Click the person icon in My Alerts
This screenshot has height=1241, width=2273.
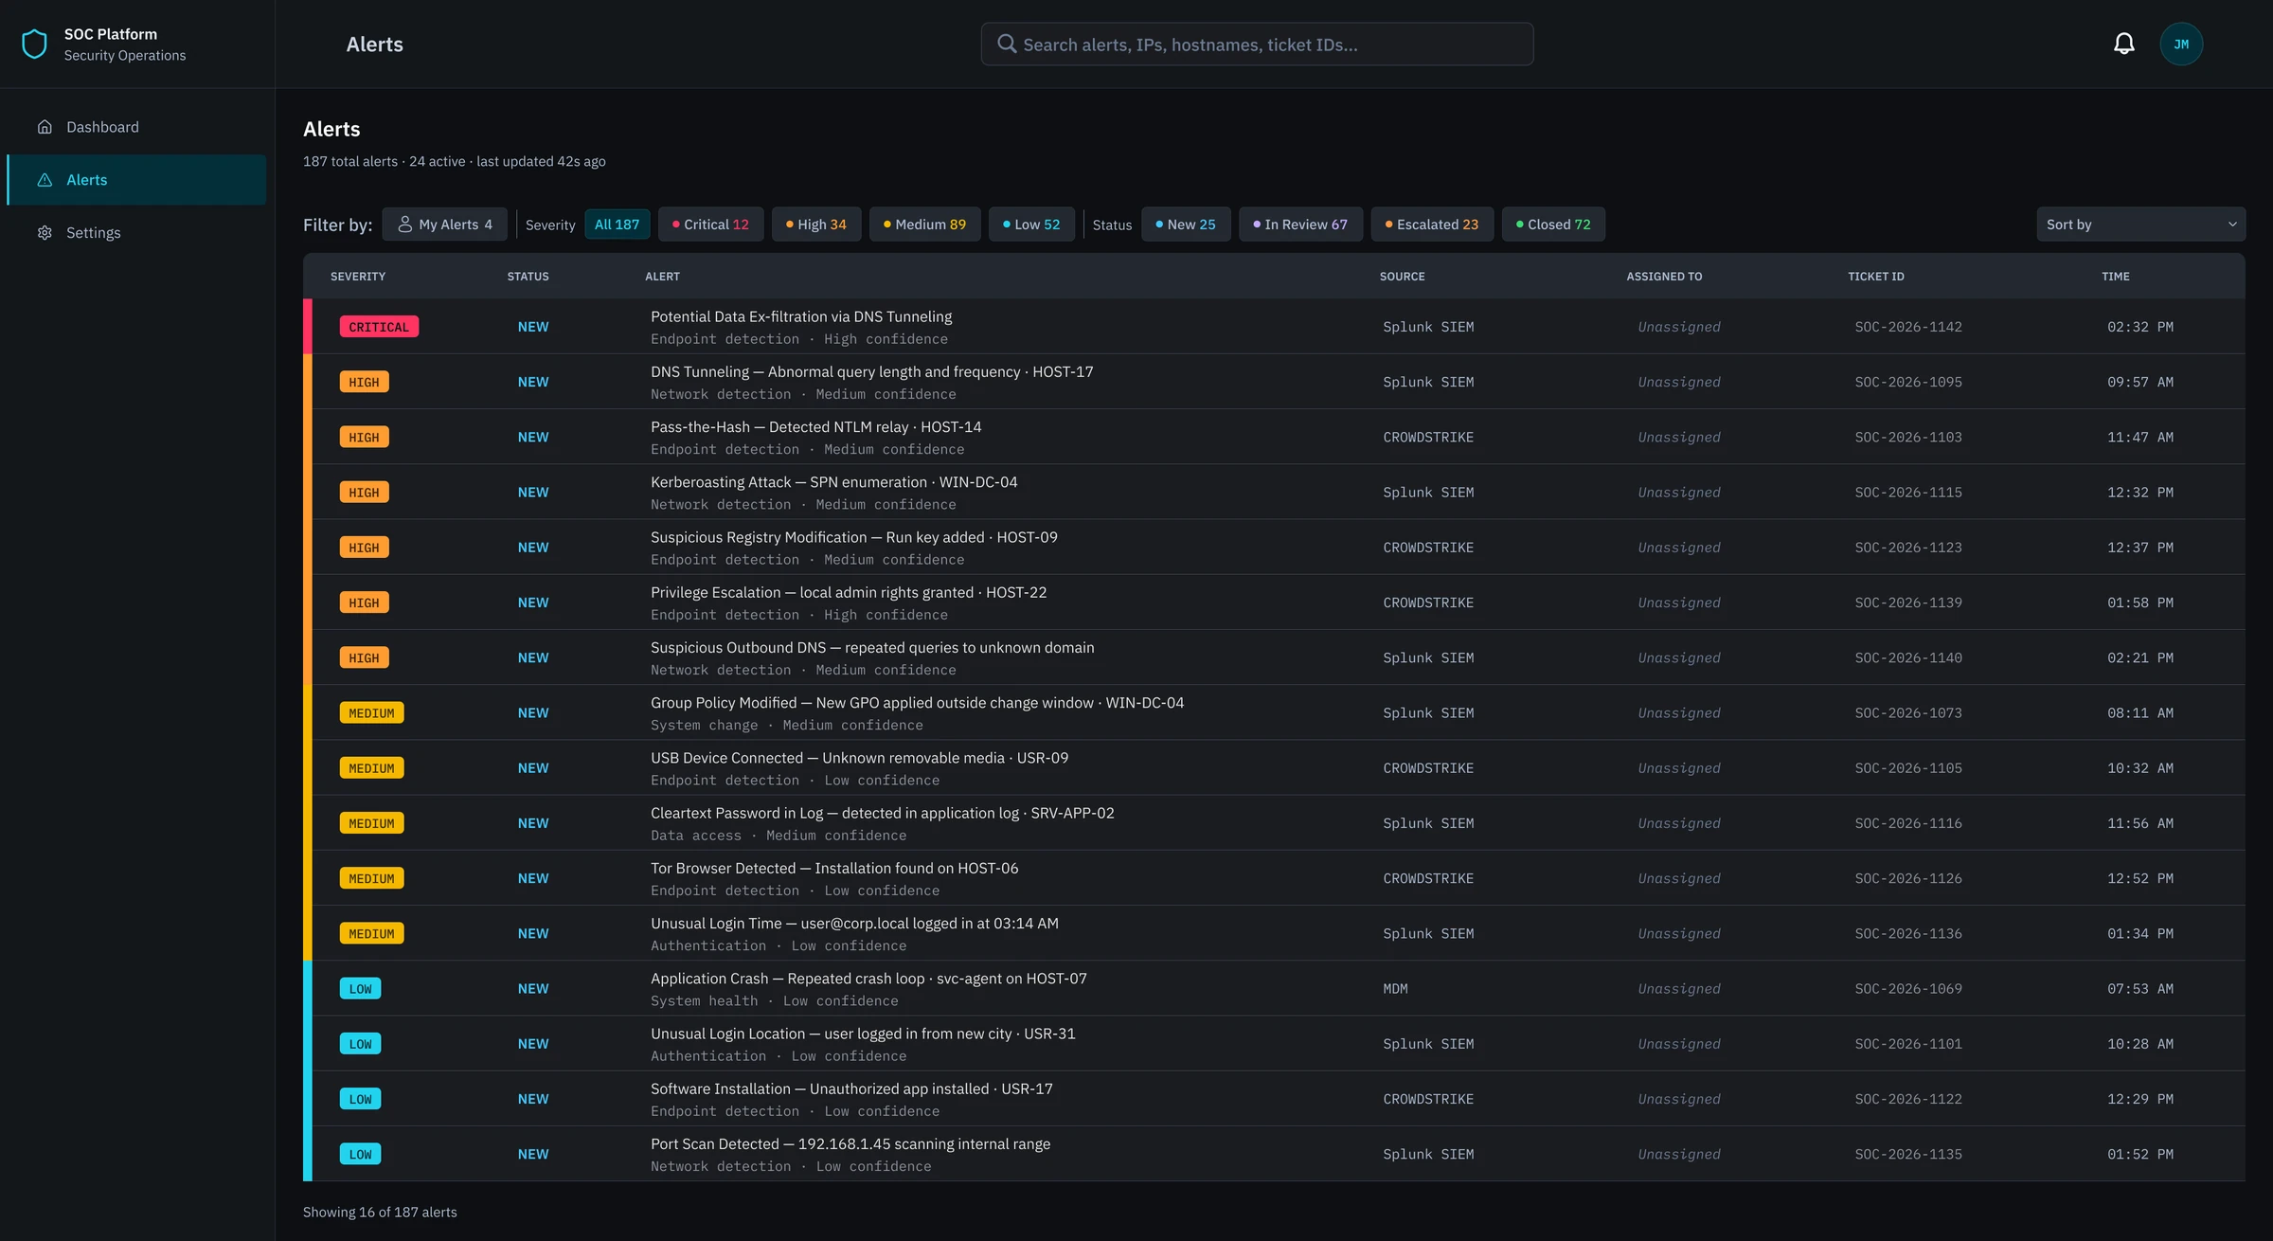click(x=404, y=225)
